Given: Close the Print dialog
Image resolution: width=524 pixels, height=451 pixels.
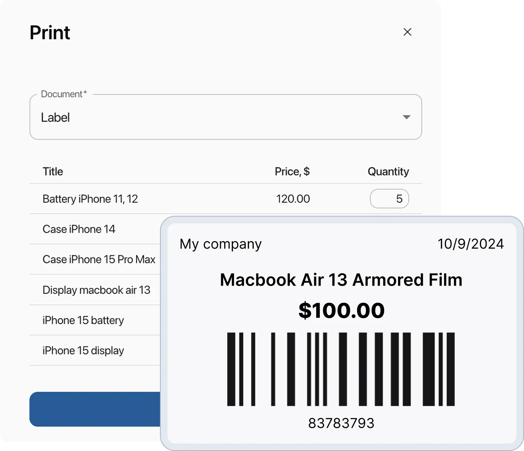Looking at the screenshot, I should coord(407,32).
